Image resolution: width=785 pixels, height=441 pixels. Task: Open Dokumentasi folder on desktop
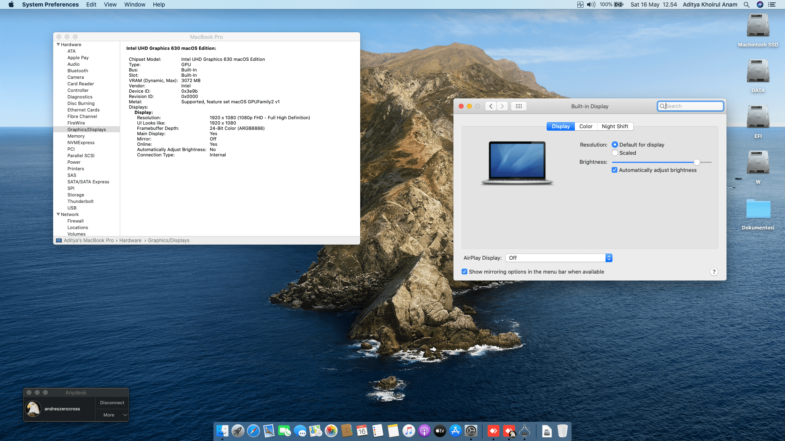[758, 209]
